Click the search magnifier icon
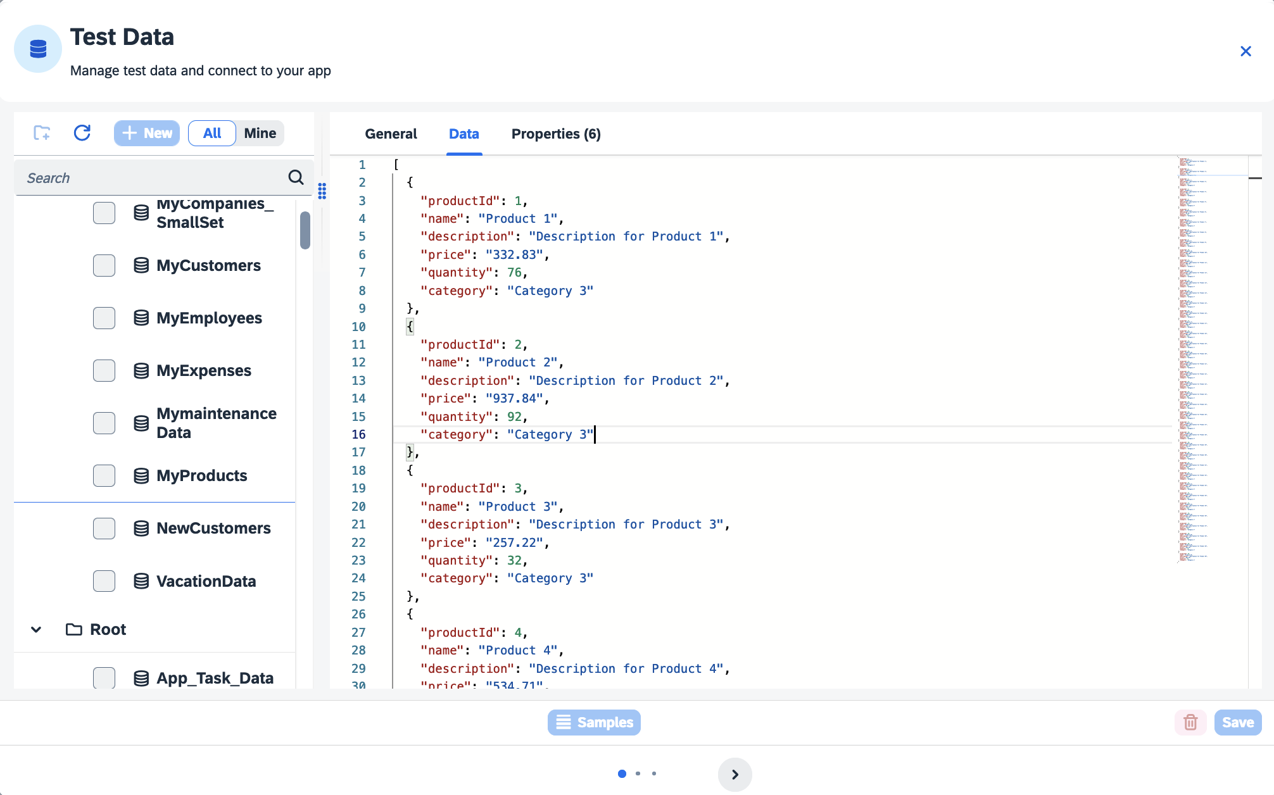 click(296, 177)
